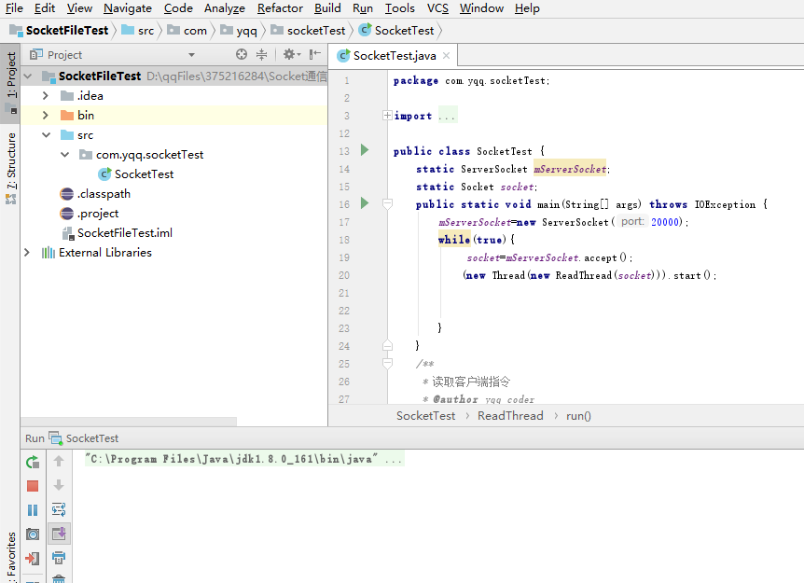Screen dimensions: 804x583
Task: Open the Refactor menu
Action: (x=280, y=8)
